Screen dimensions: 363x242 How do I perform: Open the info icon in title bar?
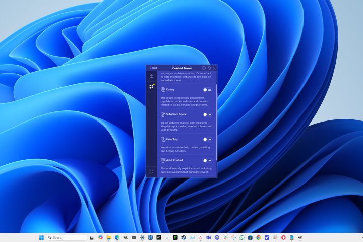pos(204,68)
